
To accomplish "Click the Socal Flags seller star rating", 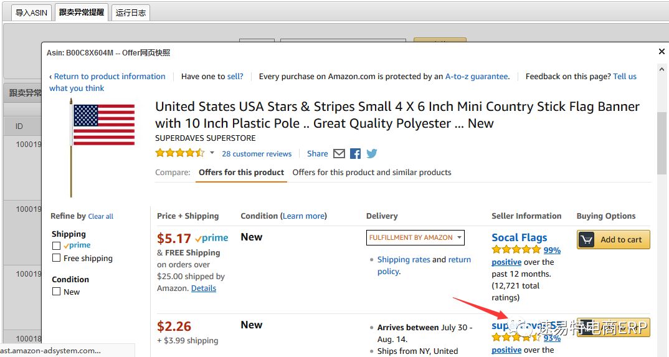I will point(516,250).
